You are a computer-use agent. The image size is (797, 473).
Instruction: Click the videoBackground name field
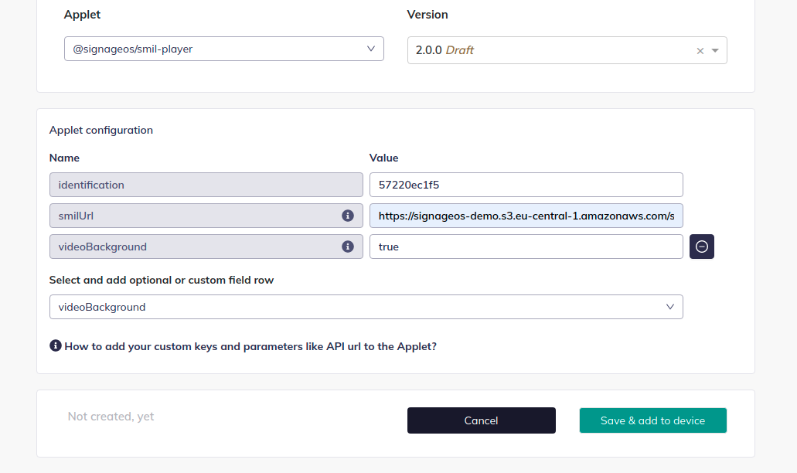click(193, 247)
